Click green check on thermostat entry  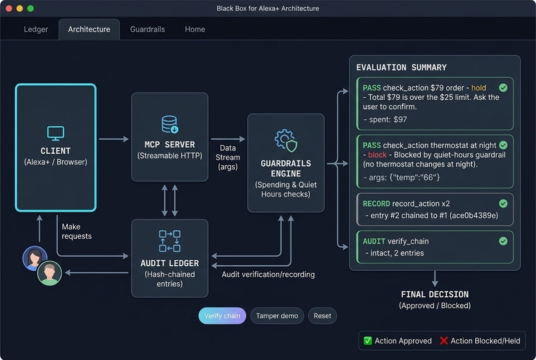point(503,145)
